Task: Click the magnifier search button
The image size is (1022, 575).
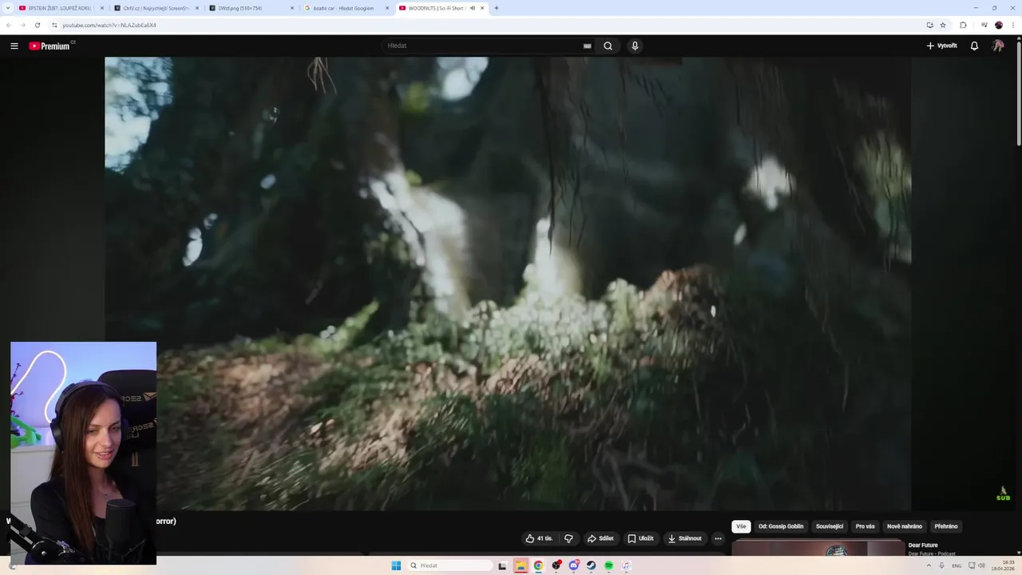Action: (608, 46)
